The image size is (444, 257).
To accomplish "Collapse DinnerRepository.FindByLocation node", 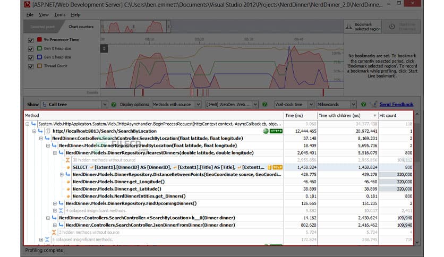I will (x=48, y=145).
